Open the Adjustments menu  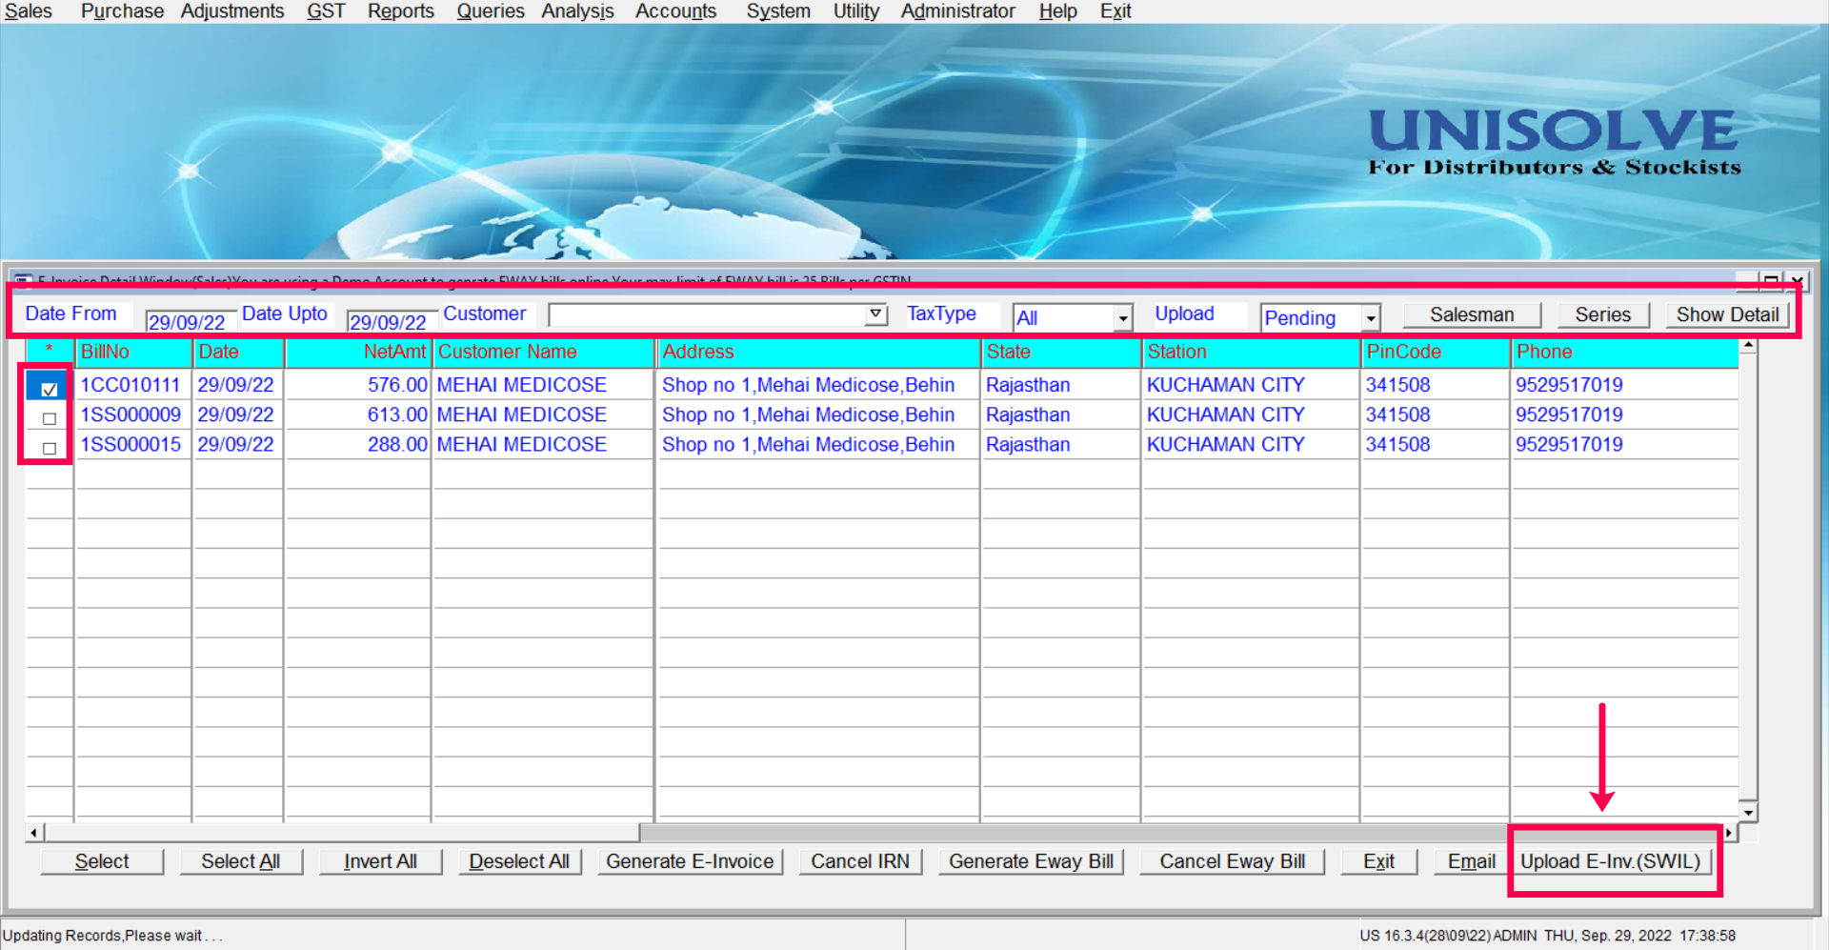coord(232,11)
